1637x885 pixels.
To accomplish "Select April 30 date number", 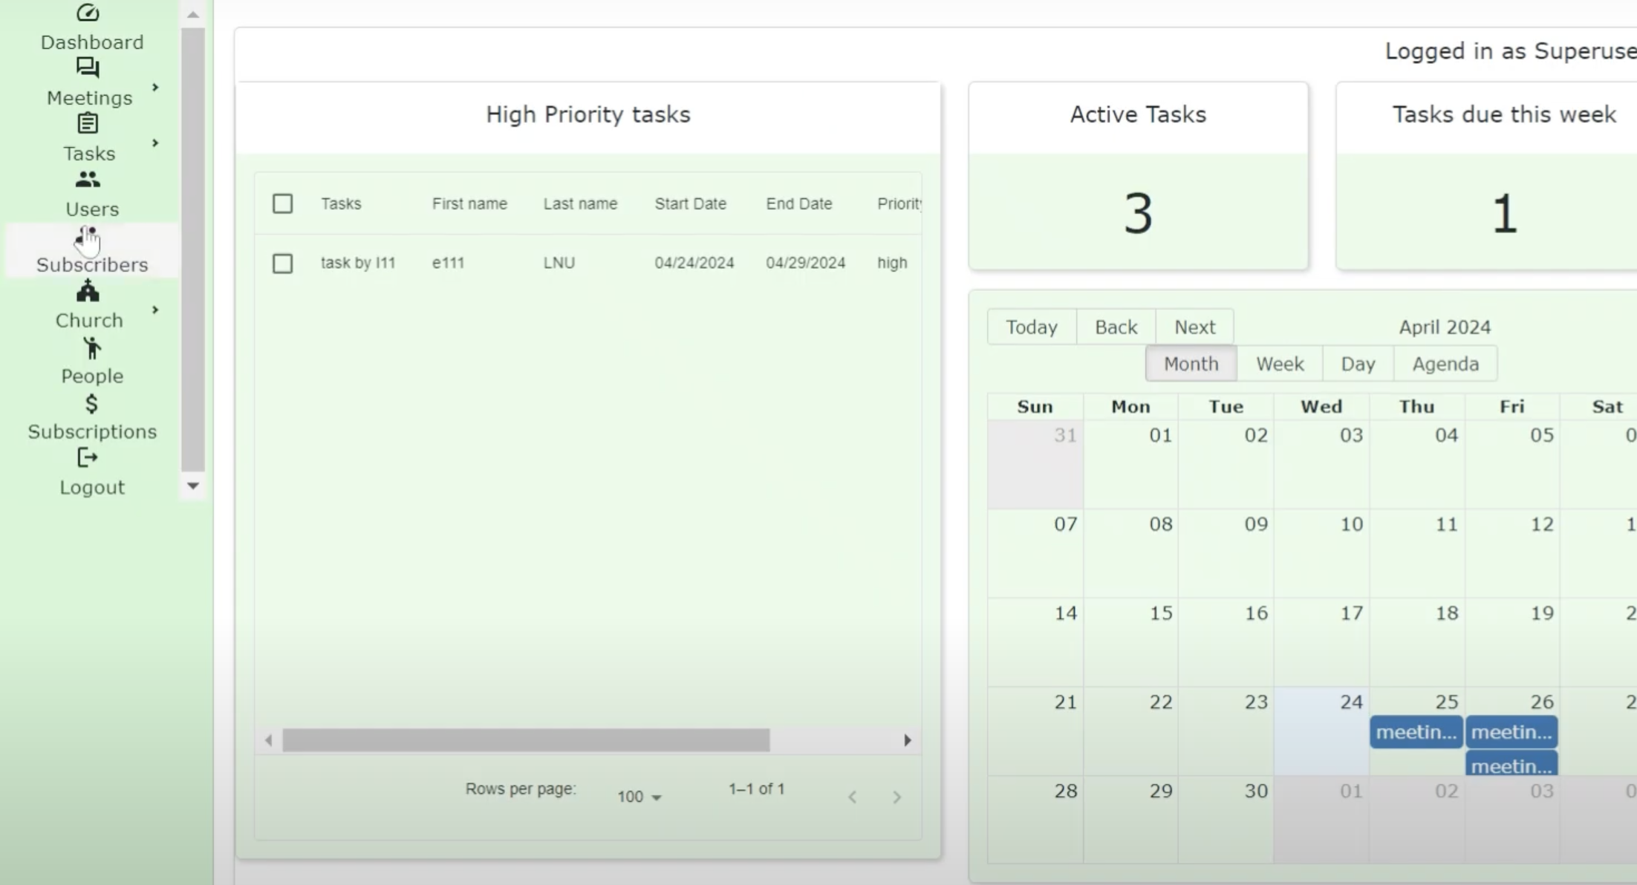I will click(1256, 791).
